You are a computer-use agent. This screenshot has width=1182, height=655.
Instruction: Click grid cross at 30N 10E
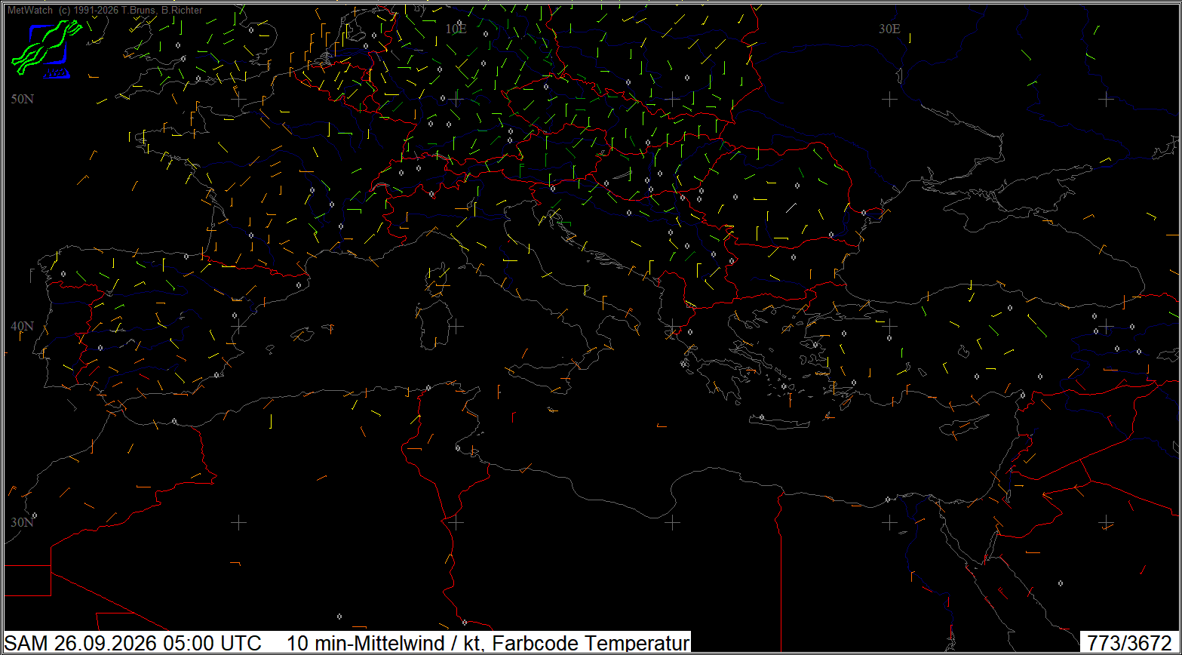(x=456, y=522)
